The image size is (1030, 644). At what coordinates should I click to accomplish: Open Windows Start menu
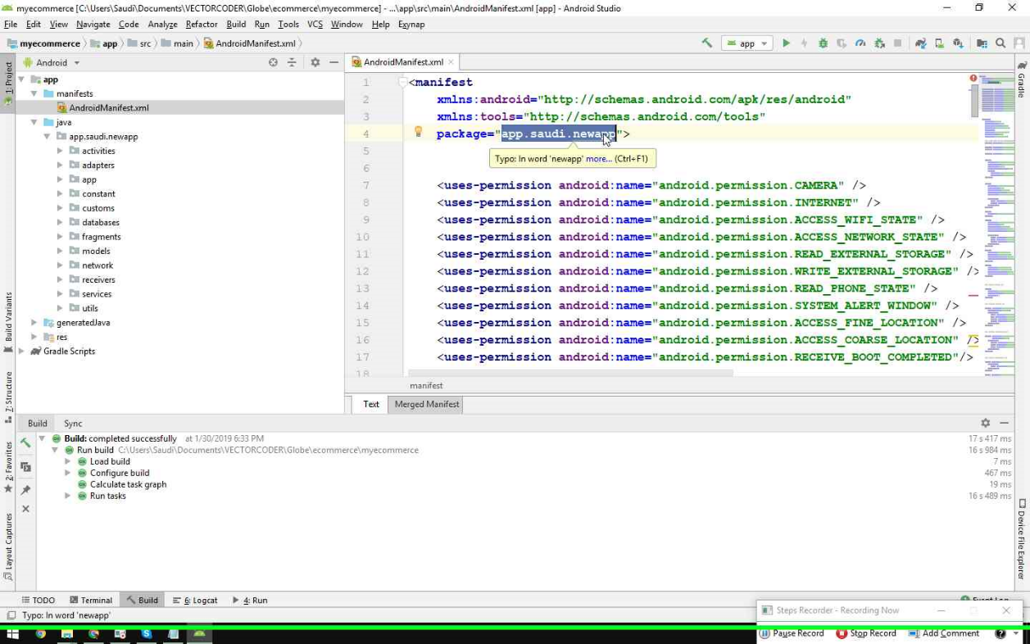click(13, 634)
